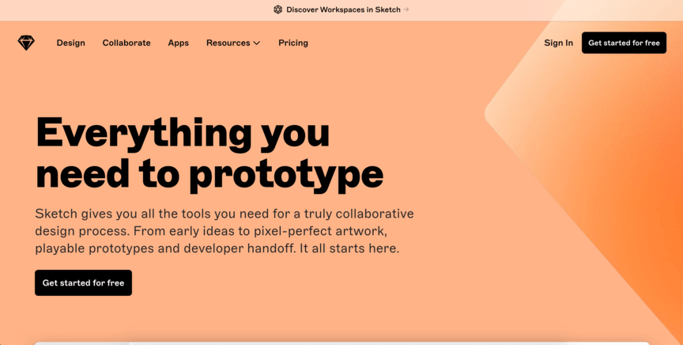
Task: Click the paragraph starting with Sketch gives you
Action: (225, 231)
